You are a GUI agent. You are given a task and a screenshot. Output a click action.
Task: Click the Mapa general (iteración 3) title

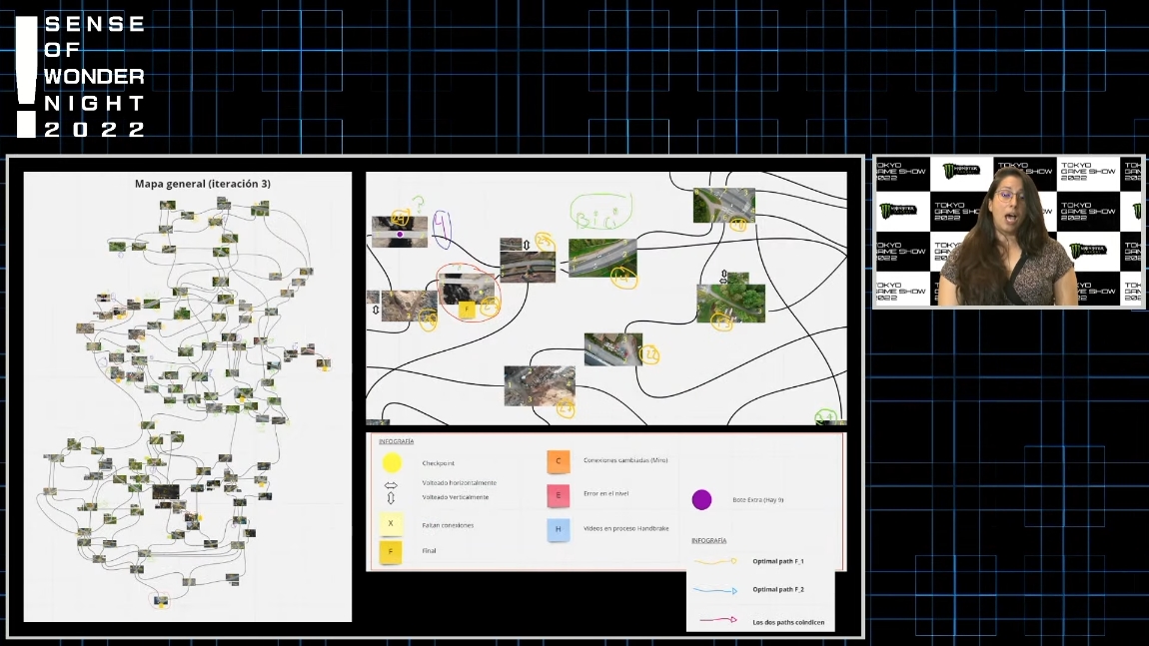pos(203,184)
